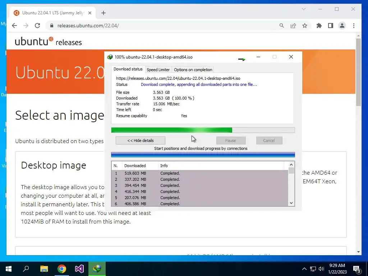The image size is (368, 276).
Task: Close the Ubuntu 22.04.1 LTS tab
Action: (x=89, y=13)
